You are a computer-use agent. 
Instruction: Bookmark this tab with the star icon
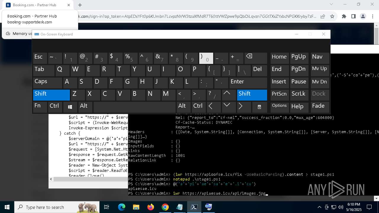point(332,16)
